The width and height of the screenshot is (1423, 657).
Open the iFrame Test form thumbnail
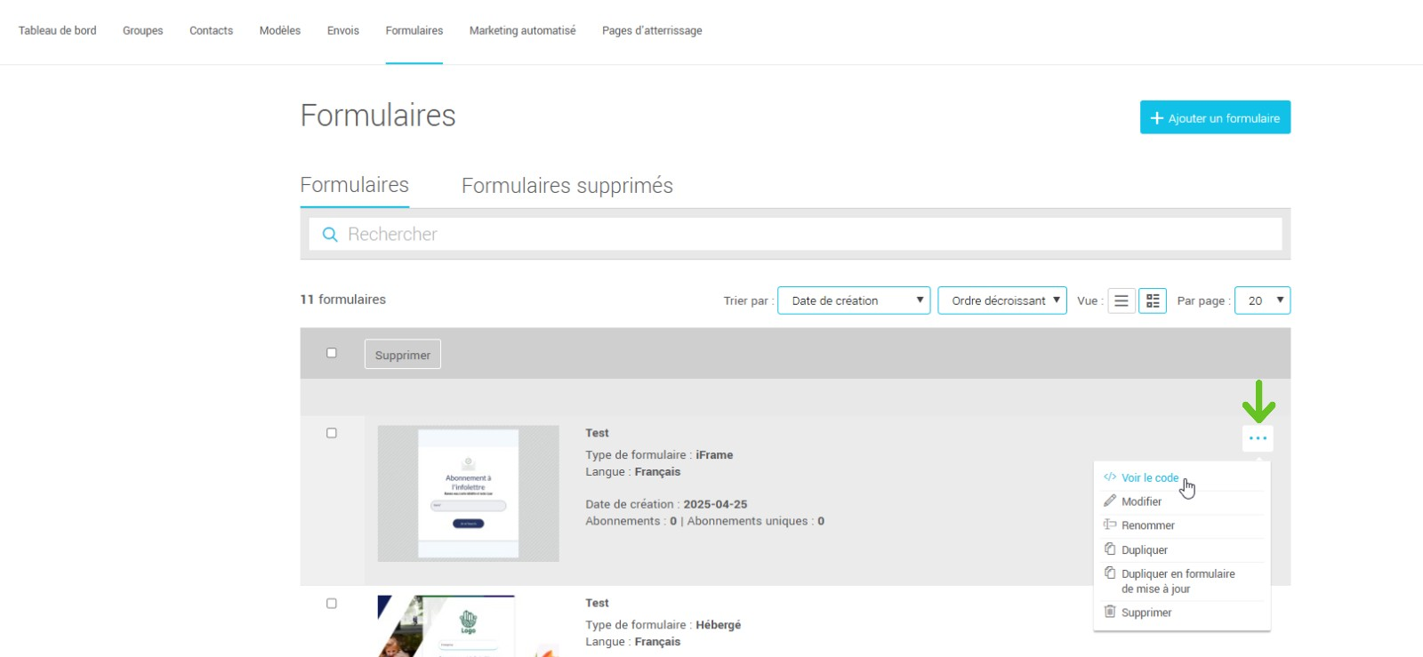[468, 493]
